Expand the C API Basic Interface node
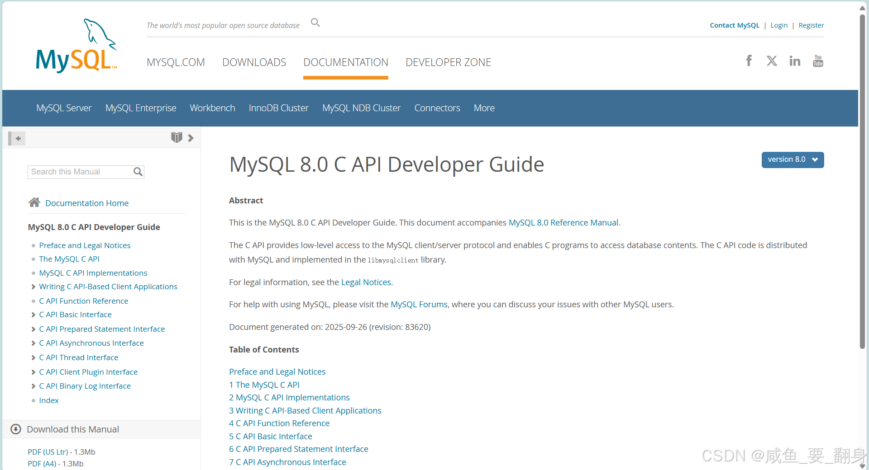 (33, 315)
